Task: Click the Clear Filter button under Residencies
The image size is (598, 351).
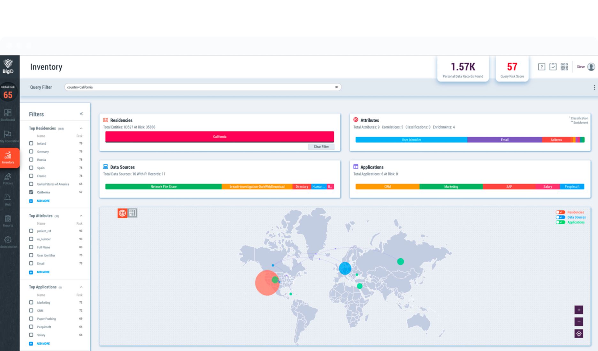Action: pyautogui.click(x=321, y=146)
